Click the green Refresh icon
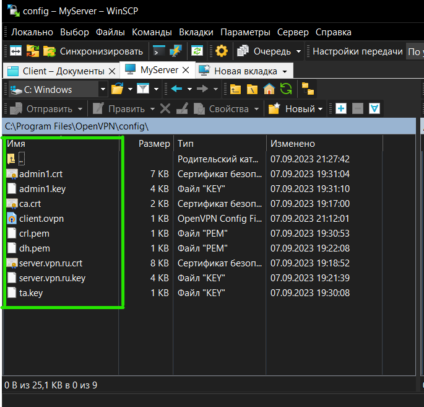 286,89
